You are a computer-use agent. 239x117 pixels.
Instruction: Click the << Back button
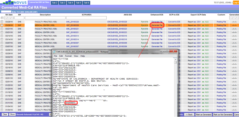189,114
